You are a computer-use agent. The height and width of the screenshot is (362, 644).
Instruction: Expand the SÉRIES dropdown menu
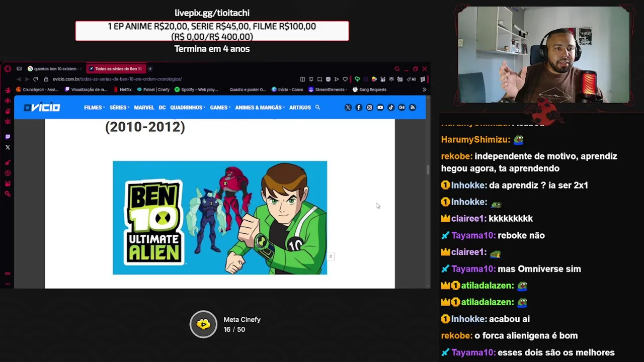tap(119, 108)
